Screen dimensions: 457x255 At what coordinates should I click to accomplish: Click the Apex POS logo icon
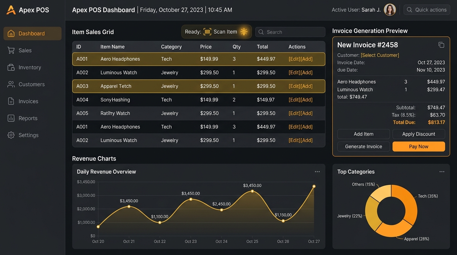point(11,10)
